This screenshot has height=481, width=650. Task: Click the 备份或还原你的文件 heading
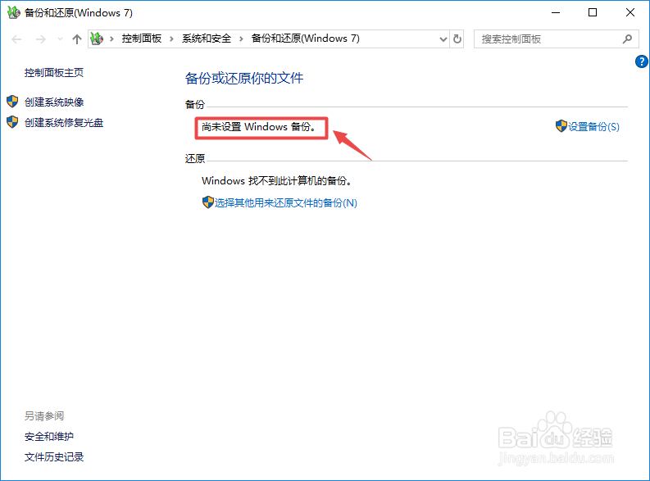pos(244,78)
